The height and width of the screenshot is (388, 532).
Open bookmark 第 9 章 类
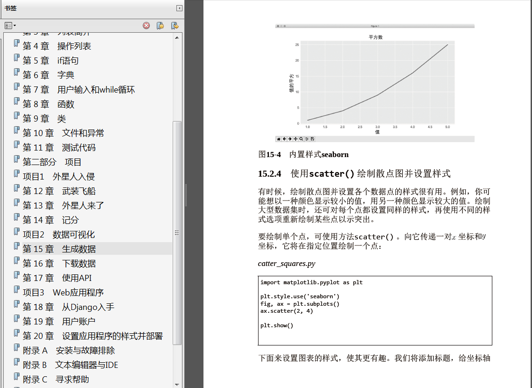[44, 118]
